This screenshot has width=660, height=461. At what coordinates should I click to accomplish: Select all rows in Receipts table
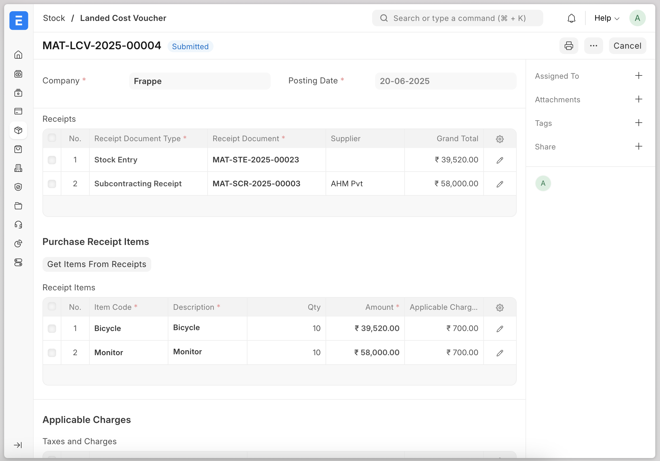click(x=52, y=138)
